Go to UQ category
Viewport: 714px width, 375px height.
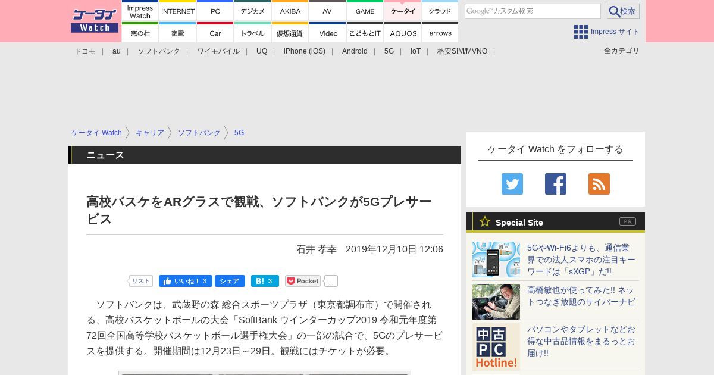(x=262, y=51)
